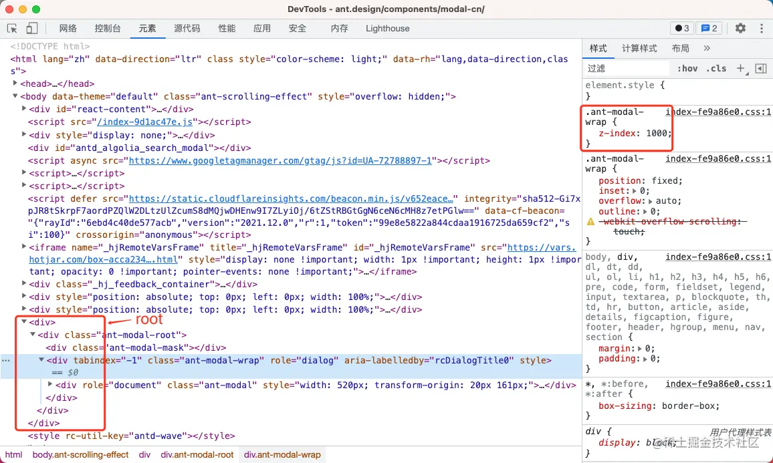Select the 样式 styles pane tab
Image resolution: width=773 pixels, height=463 pixels.
(598, 48)
